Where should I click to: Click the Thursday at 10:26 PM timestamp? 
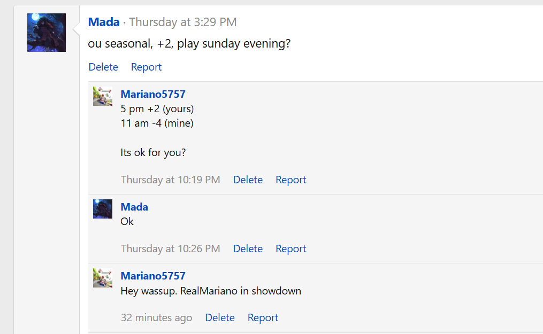point(170,248)
